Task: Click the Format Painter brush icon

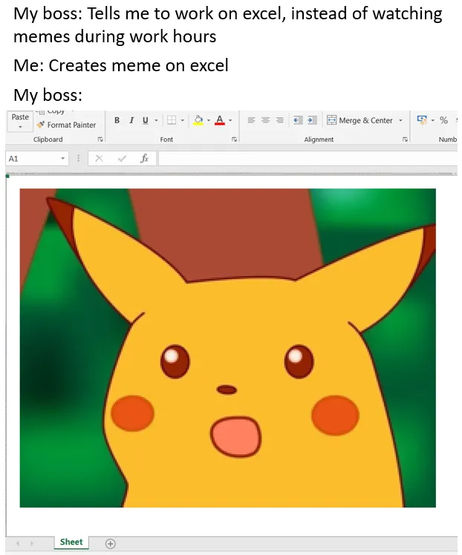Action: click(41, 125)
